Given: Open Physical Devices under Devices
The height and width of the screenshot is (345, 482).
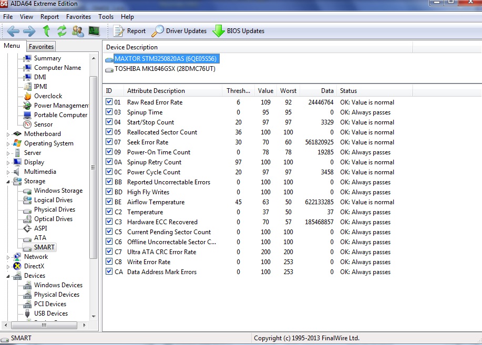Looking at the screenshot, I should 52,295.
